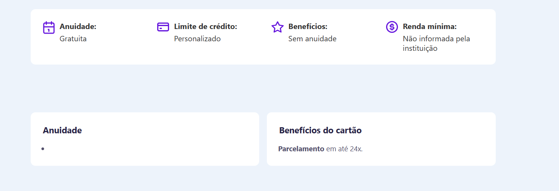
Task: Click the calendar icon beside Anuidade
Action: (x=49, y=28)
